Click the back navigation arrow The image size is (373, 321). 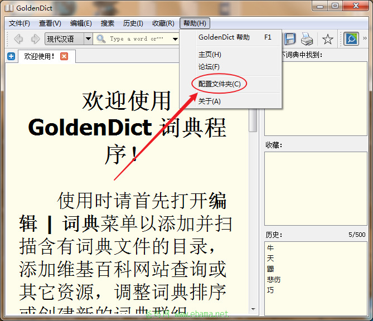[x=18, y=39]
